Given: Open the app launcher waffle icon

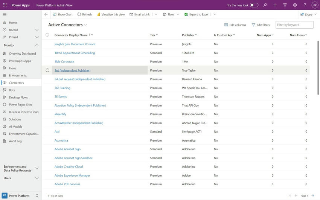Looking at the screenshot, I should (5, 5).
